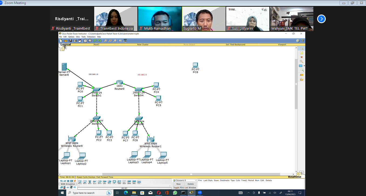Toggle PDU List Window button
The image size is (366, 196).
185,187
